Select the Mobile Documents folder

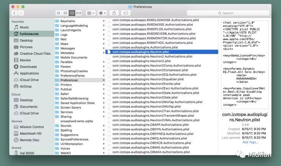(x=80, y=57)
